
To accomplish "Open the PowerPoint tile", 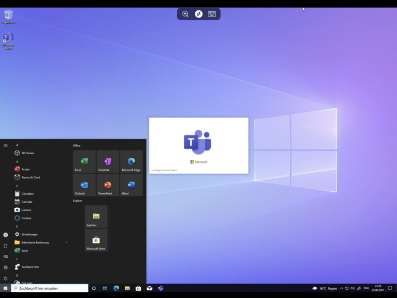I will tap(108, 185).
